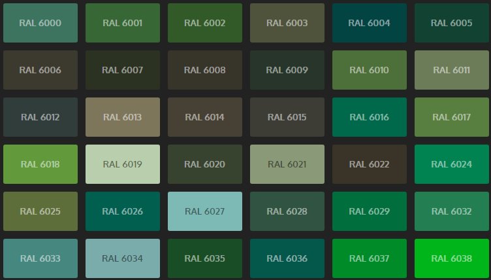Choose the RAL 6022 brown-olive swatch
Viewport: 491px width, 280px height.
(x=370, y=164)
